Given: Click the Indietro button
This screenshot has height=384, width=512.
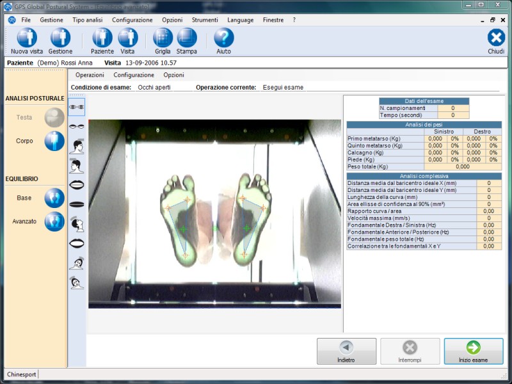Looking at the screenshot, I should coord(346,351).
